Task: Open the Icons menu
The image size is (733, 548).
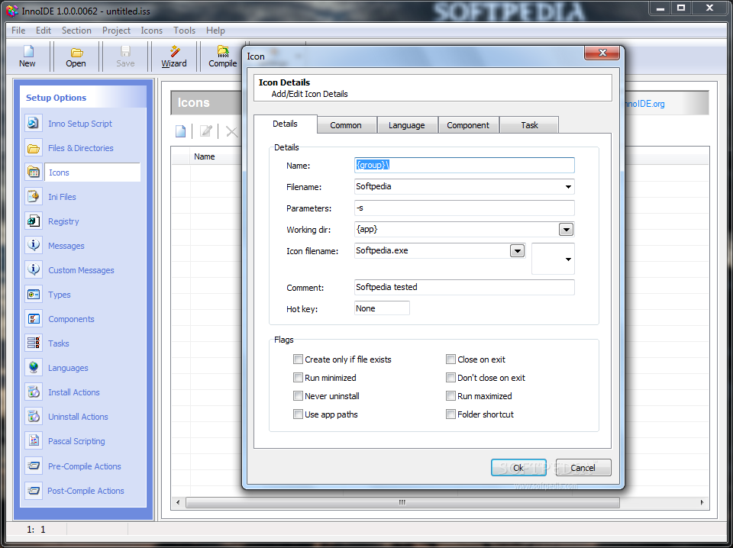Action: 151,31
